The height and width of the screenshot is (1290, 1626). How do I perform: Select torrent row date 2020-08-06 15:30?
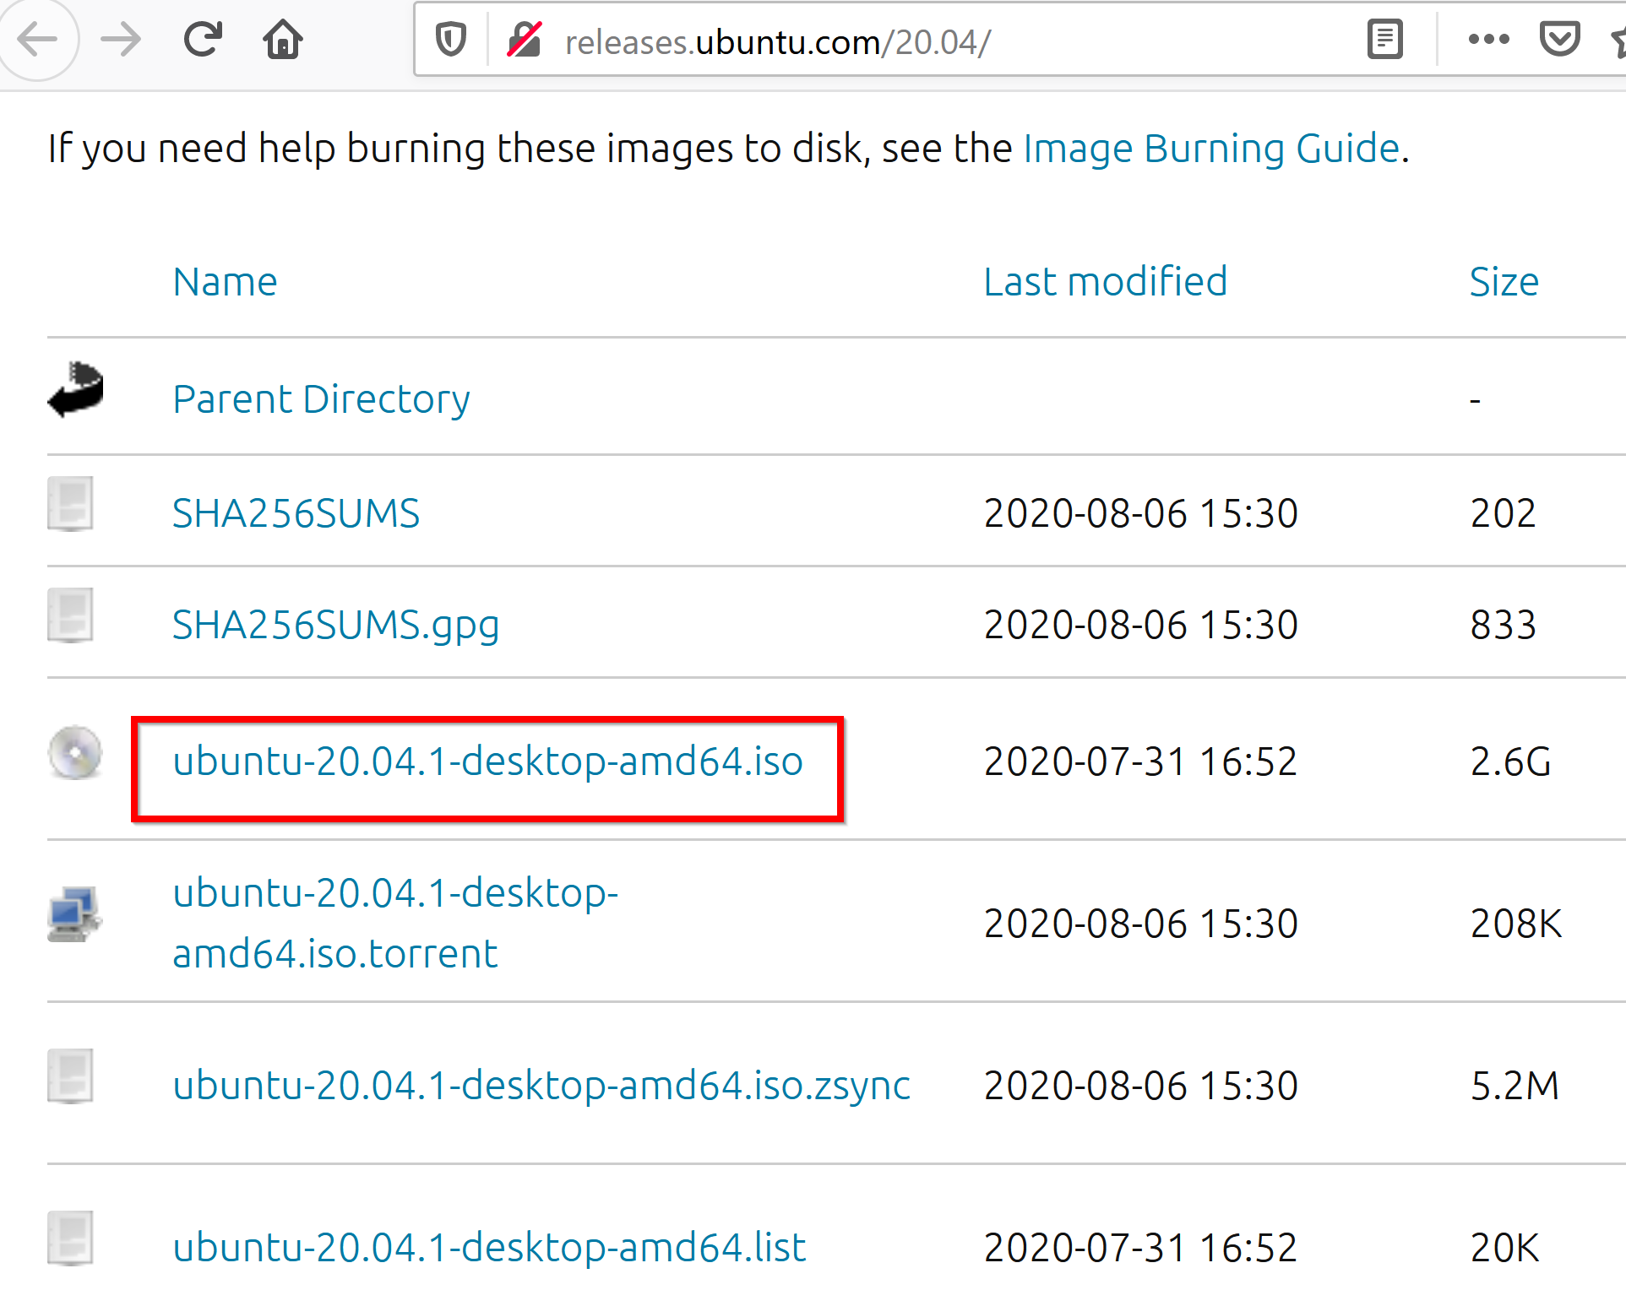1140,924
